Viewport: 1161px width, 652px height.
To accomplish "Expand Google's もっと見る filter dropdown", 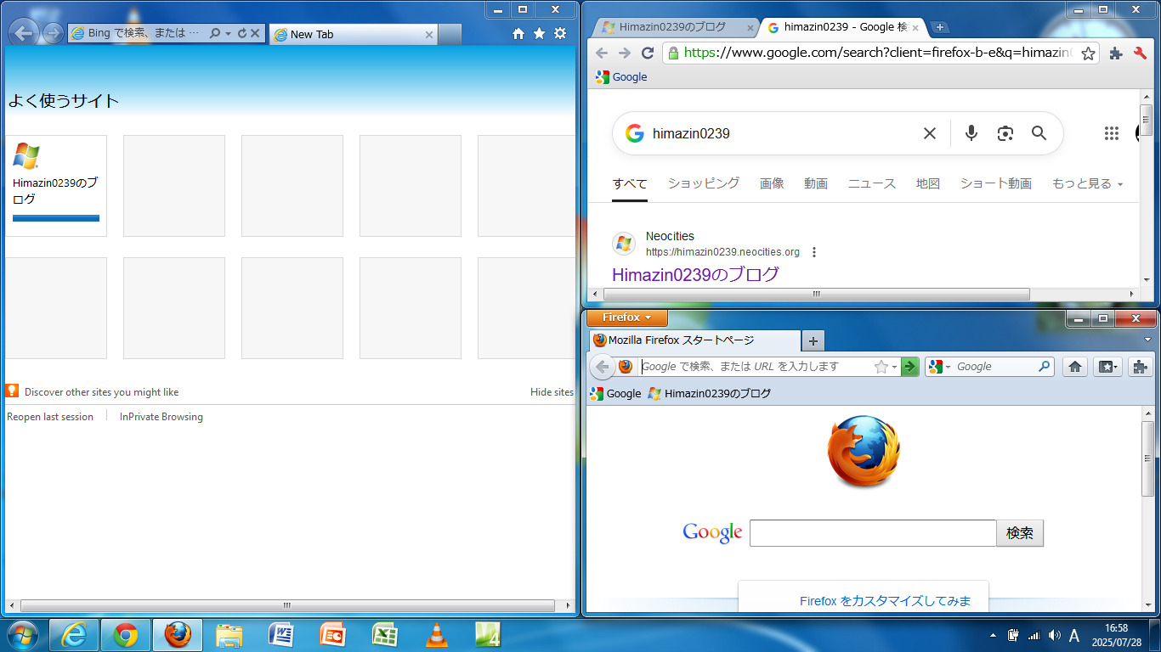I will (x=1087, y=183).
